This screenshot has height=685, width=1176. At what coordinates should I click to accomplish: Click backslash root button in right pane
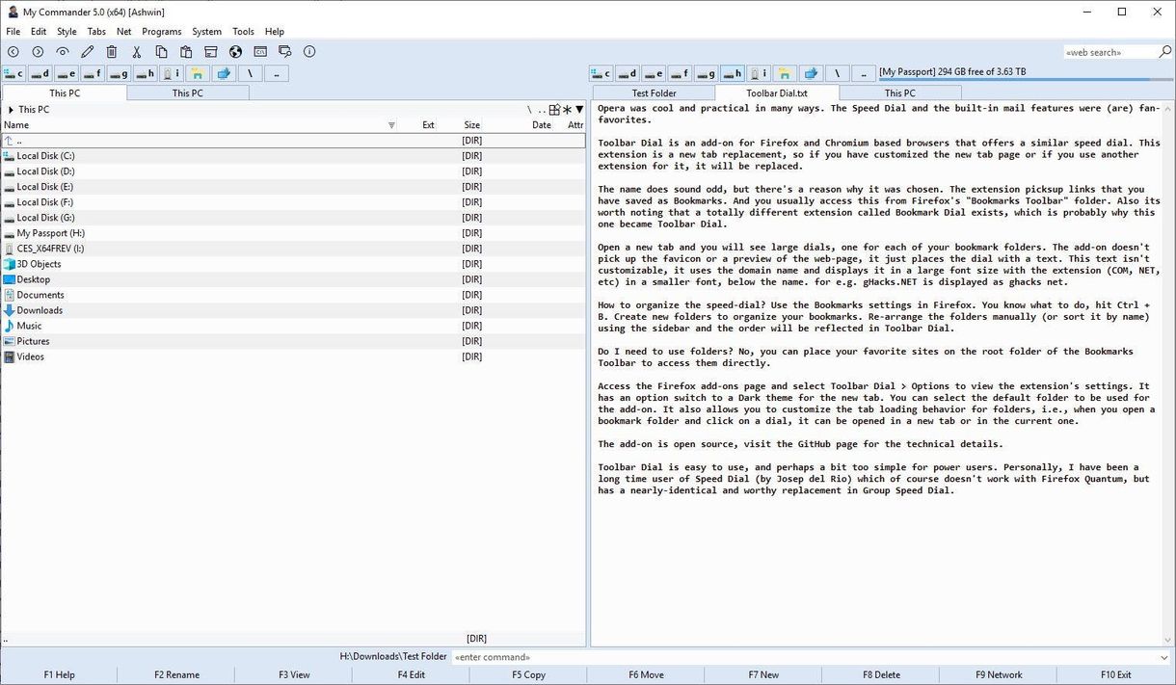(837, 73)
